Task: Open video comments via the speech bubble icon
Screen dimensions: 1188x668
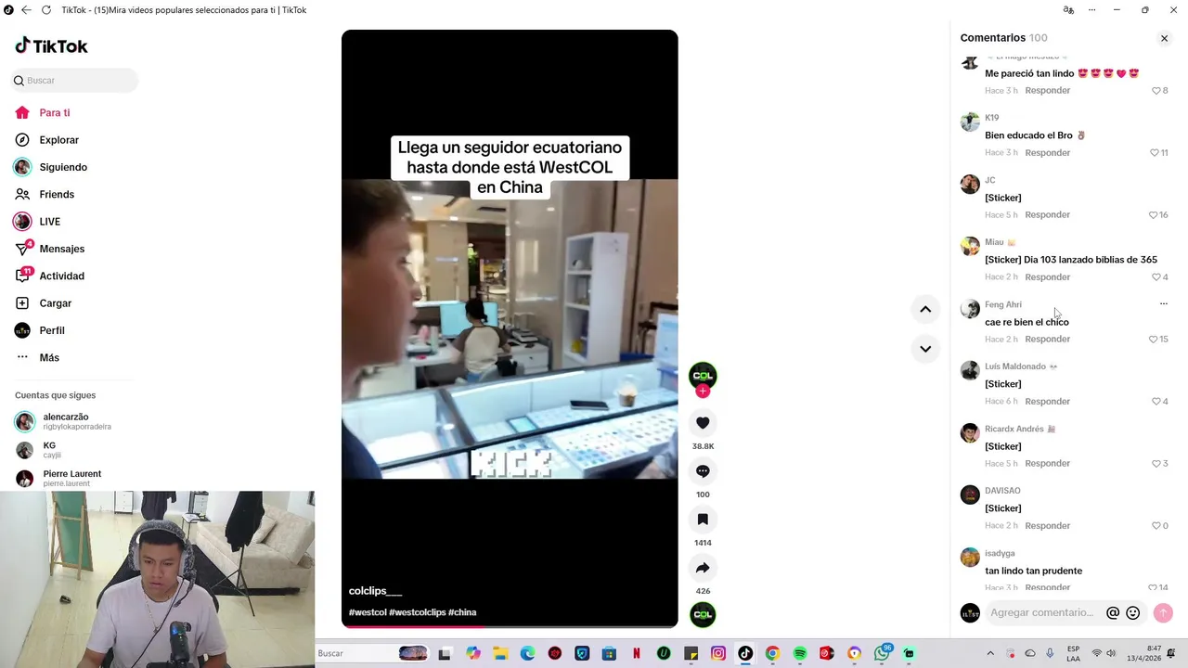Action: coord(703,471)
